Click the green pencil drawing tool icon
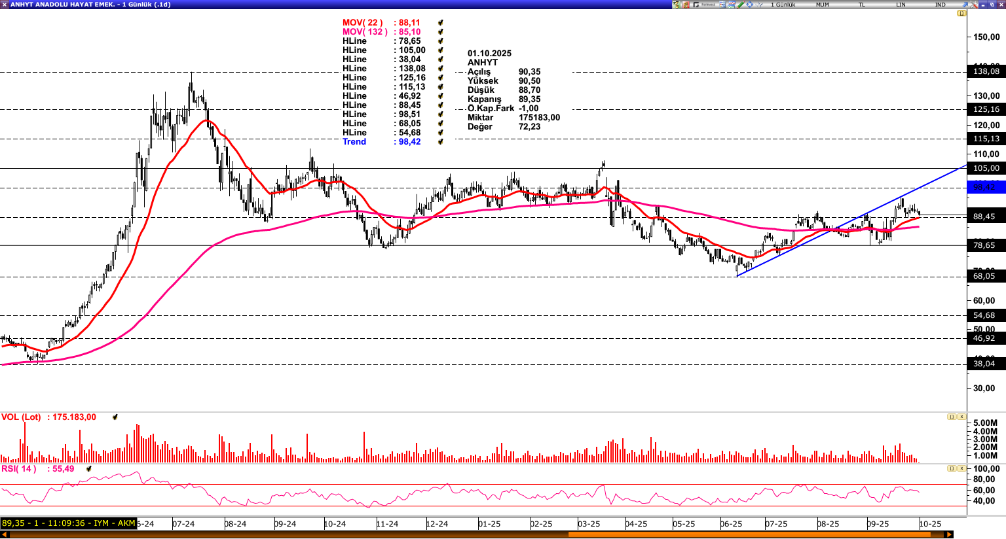The width and height of the screenshot is (1006, 539). click(x=741, y=5)
